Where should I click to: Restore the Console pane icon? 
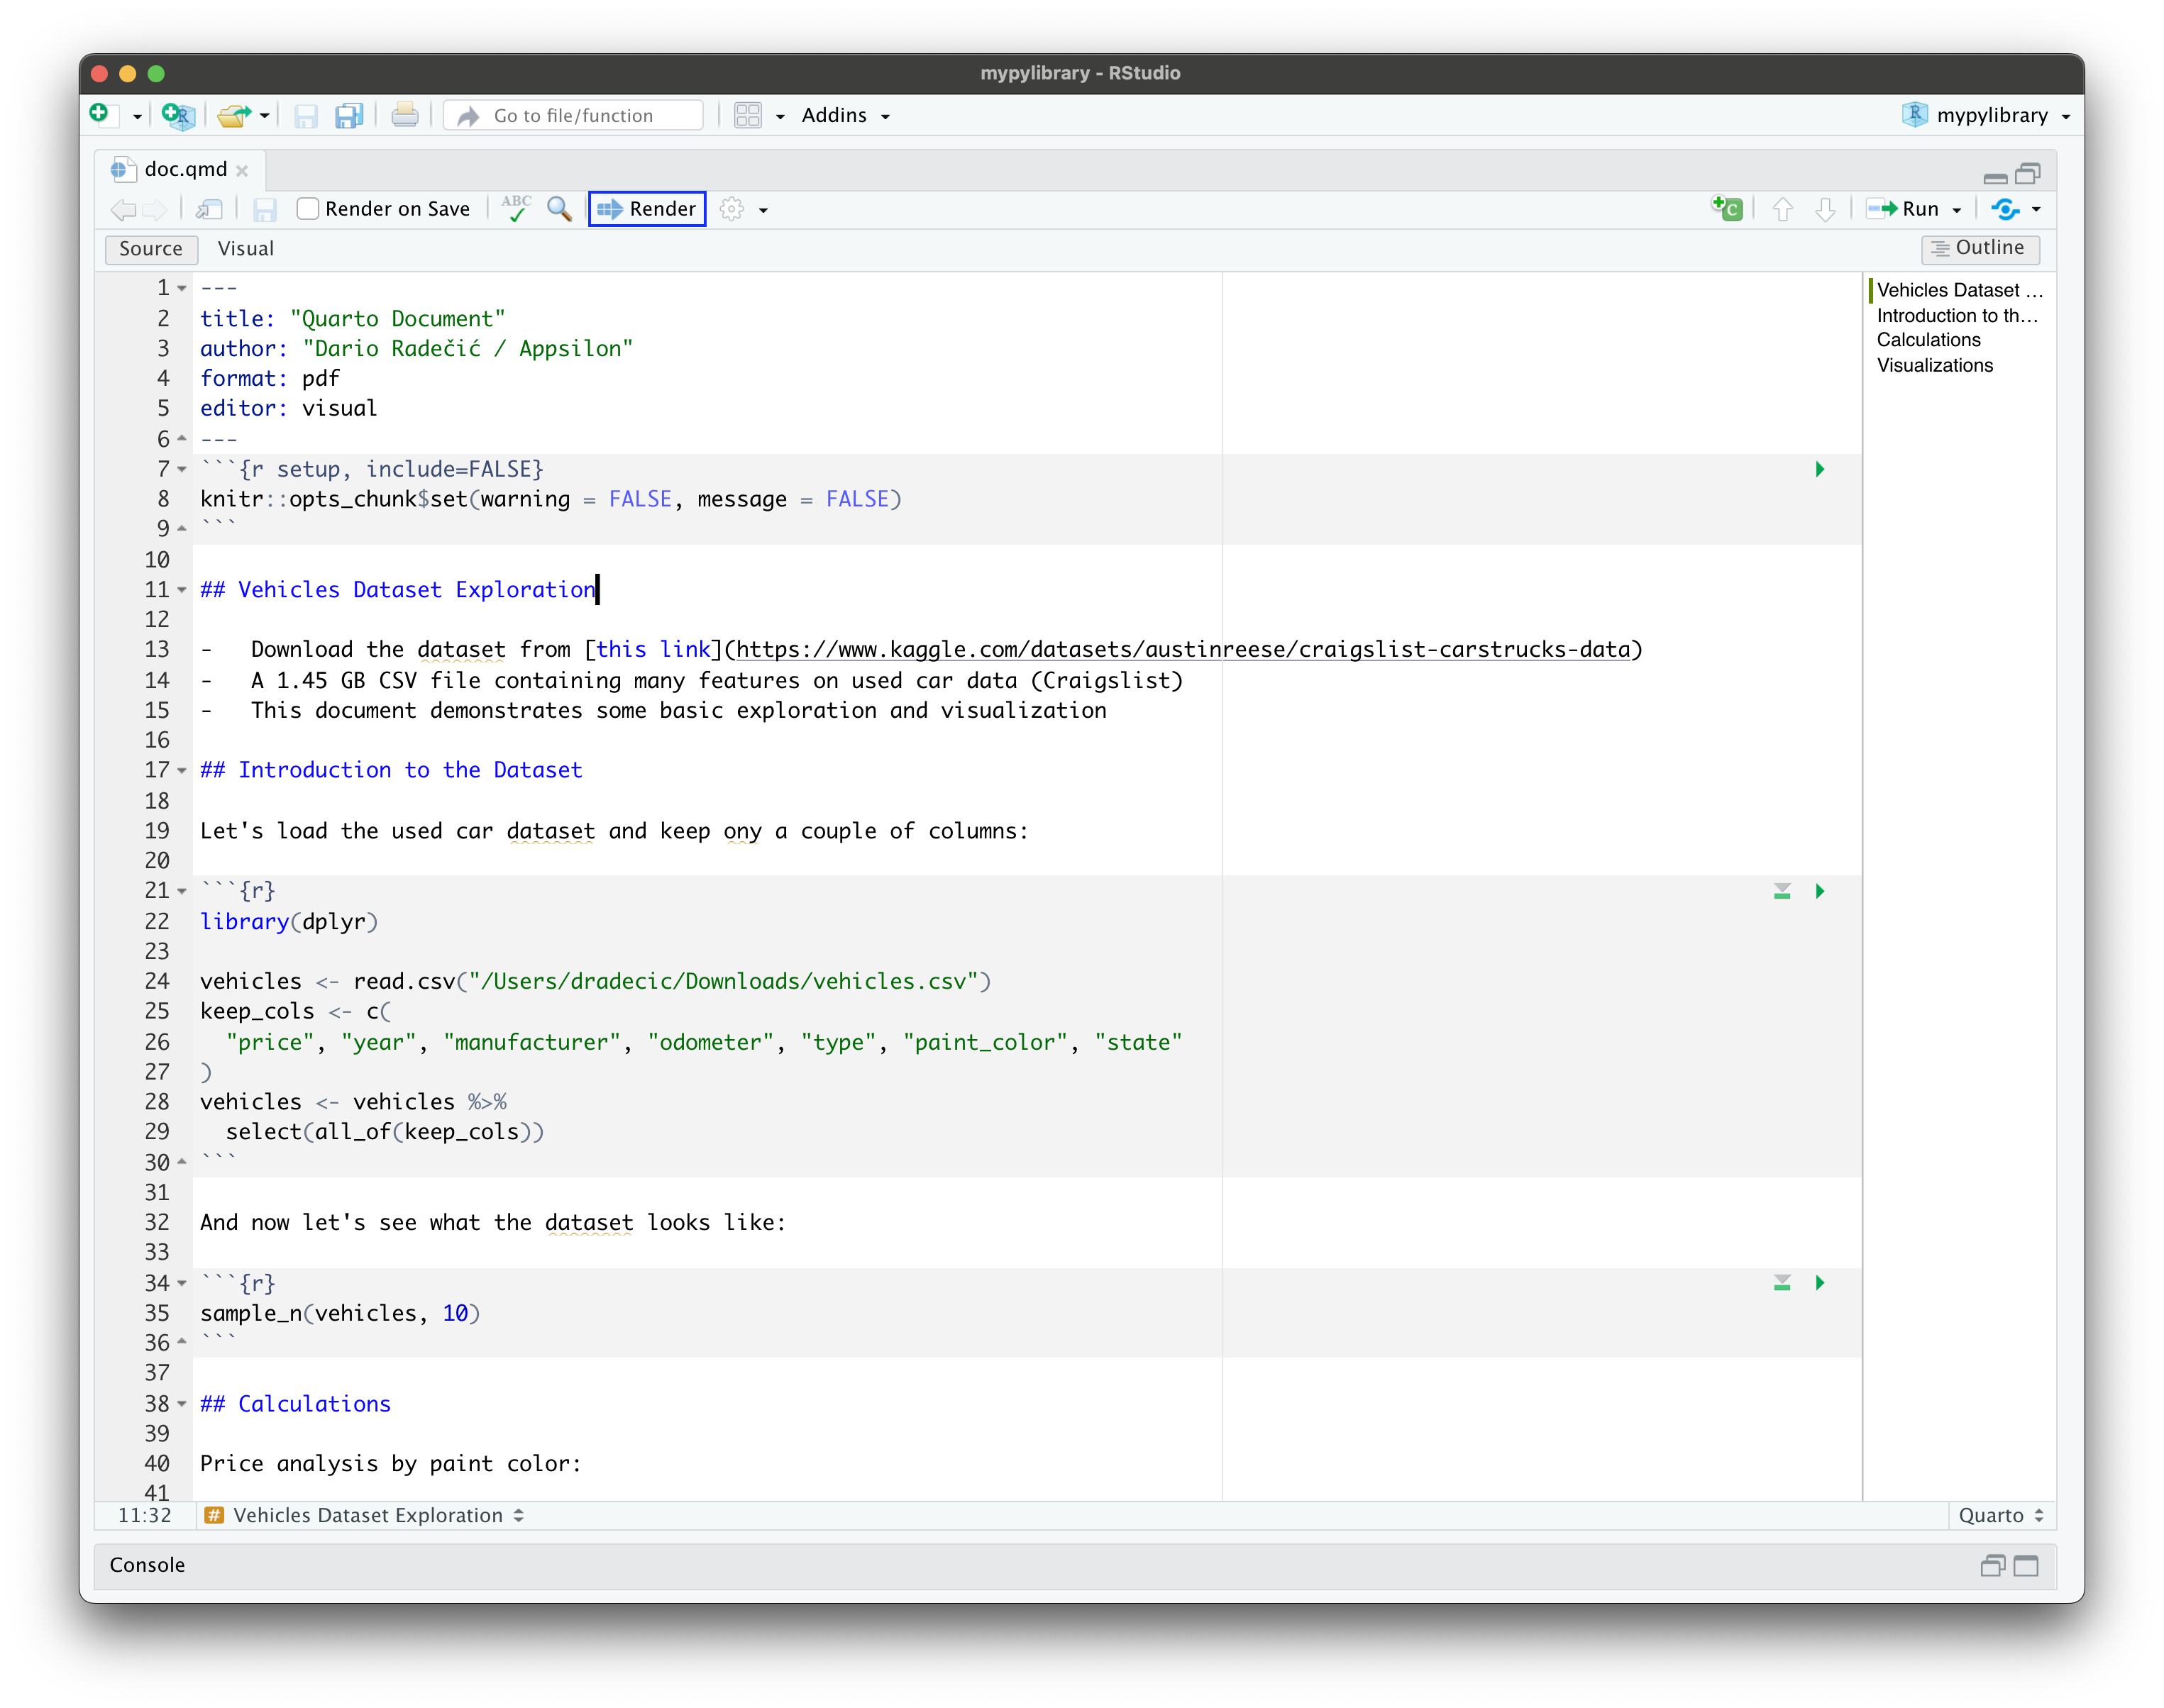pyautogui.click(x=1993, y=1566)
